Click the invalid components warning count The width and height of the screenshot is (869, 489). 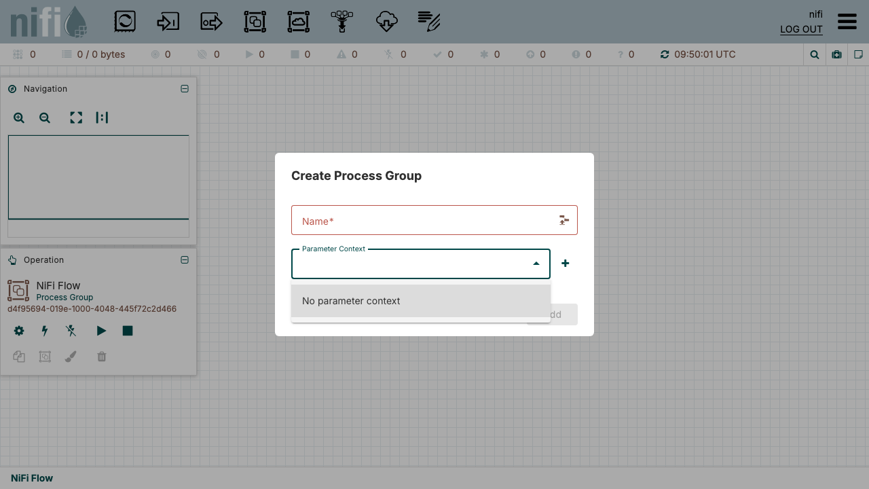click(x=347, y=54)
